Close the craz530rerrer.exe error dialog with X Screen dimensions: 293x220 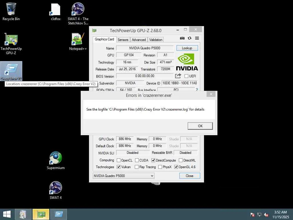pos(211,94)
